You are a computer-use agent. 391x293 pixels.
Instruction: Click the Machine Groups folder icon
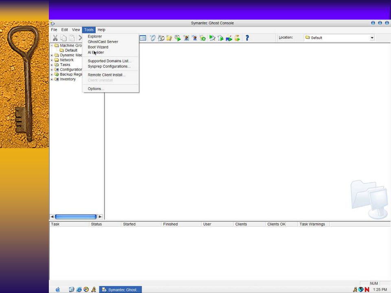coord(57,45)
